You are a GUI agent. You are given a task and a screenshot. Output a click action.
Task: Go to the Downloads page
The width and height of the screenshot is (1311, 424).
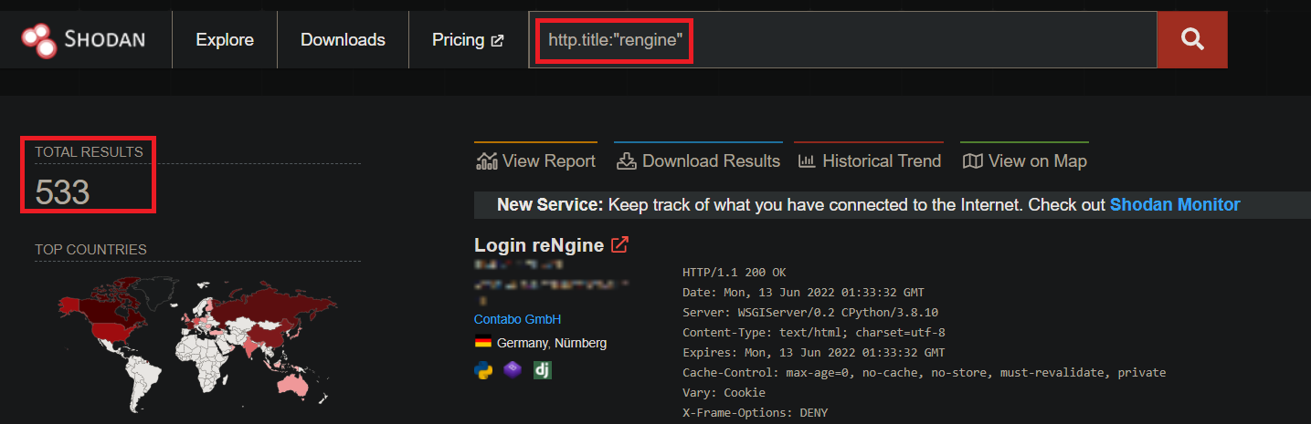(x=343, y=40)
